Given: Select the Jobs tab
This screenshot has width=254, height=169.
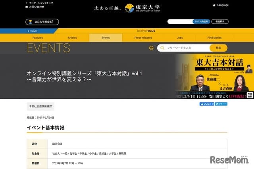Looking at the screenshot, I should pyautogui.click(x=180, y=38).
